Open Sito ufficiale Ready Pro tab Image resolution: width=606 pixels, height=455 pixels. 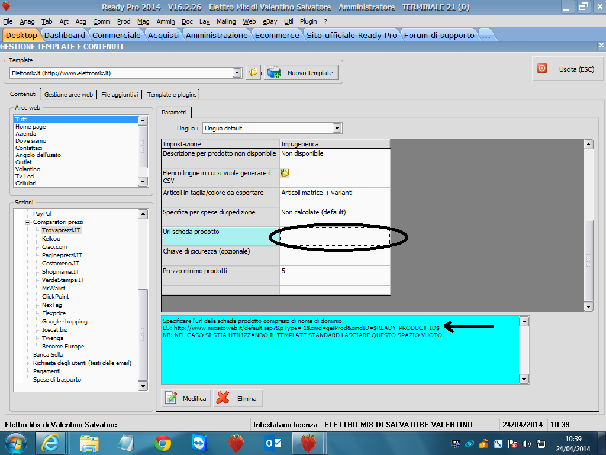pyautogui.click(x=352, y=35)
